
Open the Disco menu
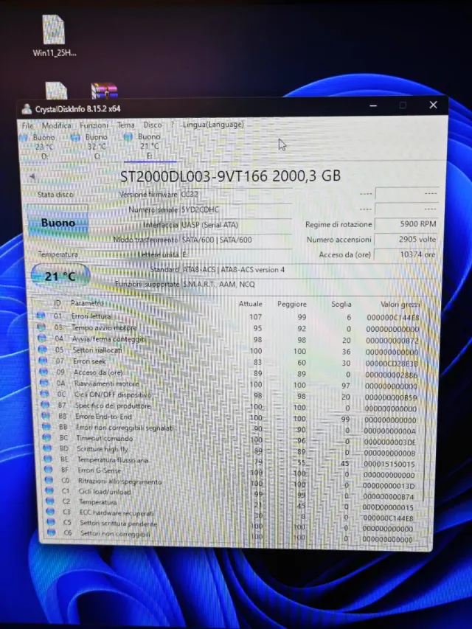pos(153,125)
